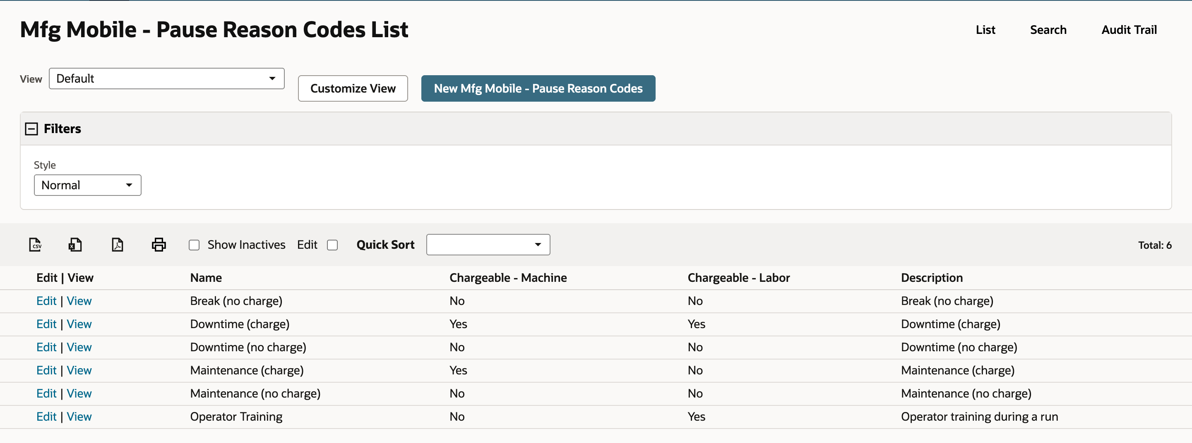This screenshot has width=1192, height=443.
Task: Go to the List tab
Action: pyautogui.click(x=985, y=30)
